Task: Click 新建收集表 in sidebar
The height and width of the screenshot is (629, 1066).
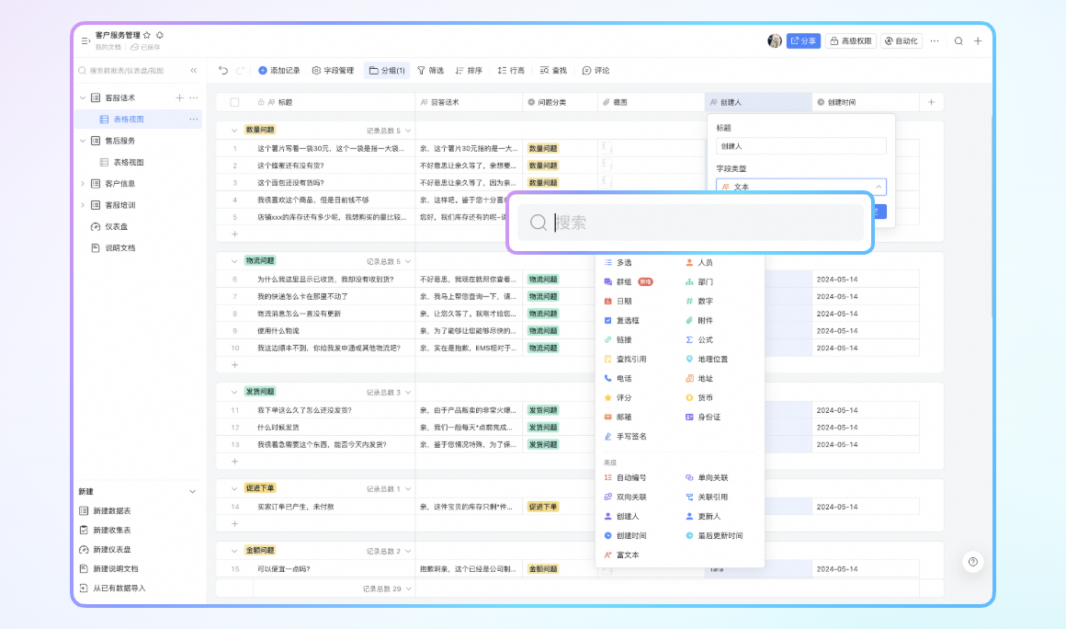Action: [x=106, y=531]
